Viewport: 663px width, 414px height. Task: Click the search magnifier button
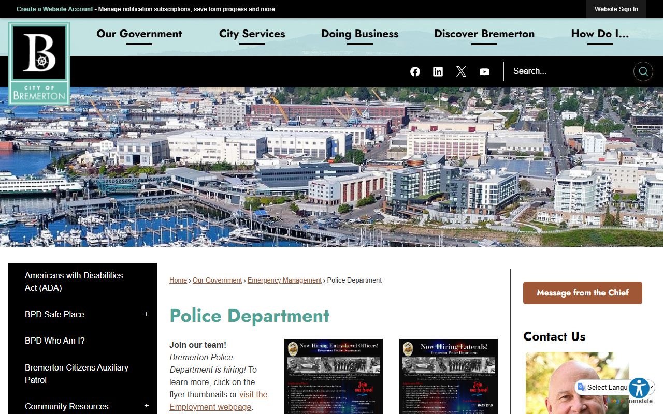click(643, 71)
